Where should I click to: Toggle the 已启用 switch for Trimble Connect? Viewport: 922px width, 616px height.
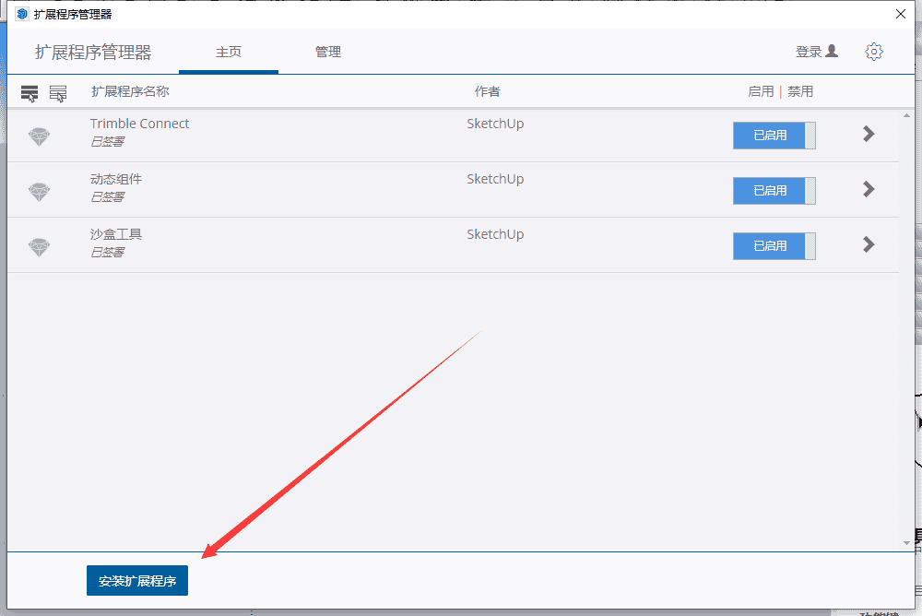(774, 136)
